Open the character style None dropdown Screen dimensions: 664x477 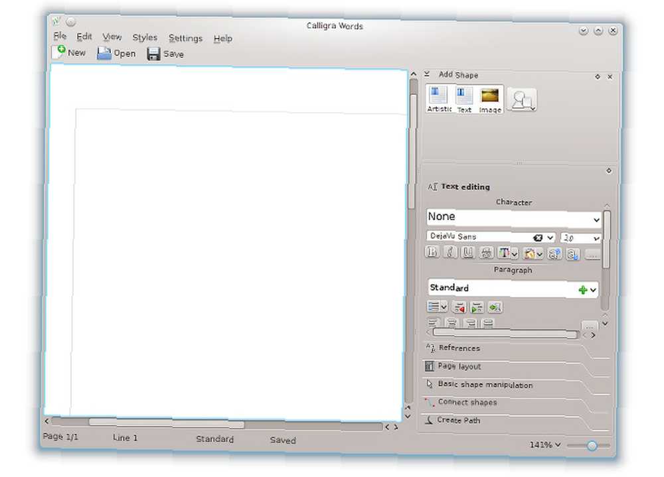click(x=514, y=218)
